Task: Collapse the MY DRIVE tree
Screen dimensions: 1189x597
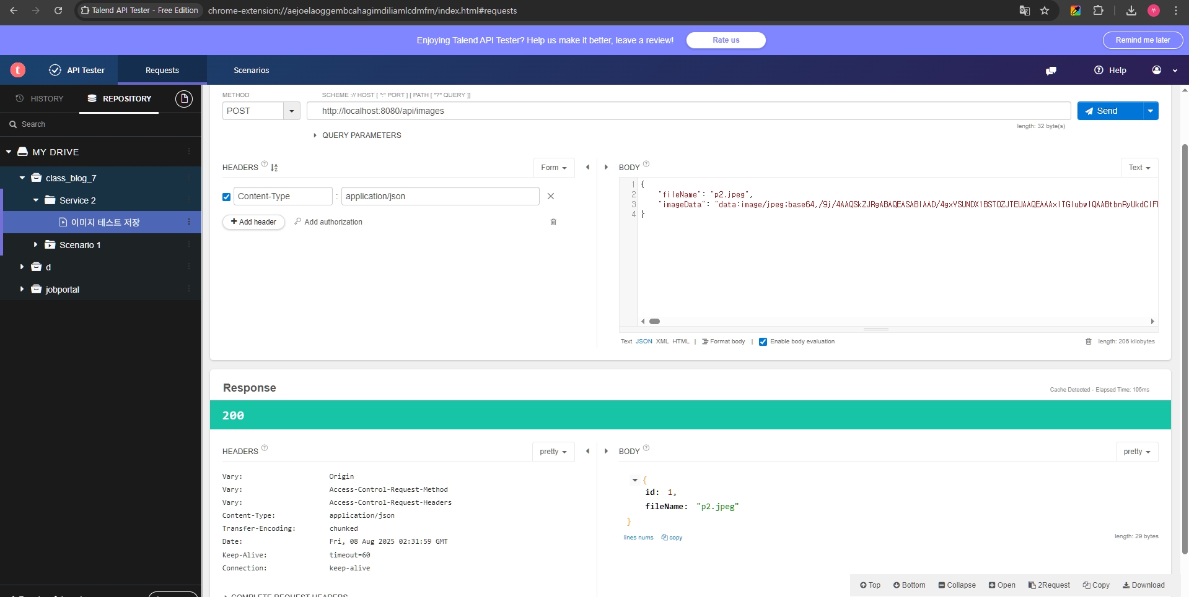Action: point(9,152)
